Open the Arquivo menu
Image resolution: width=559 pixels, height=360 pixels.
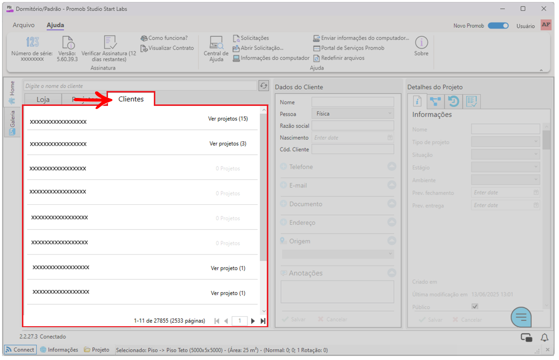coord(23,25)
